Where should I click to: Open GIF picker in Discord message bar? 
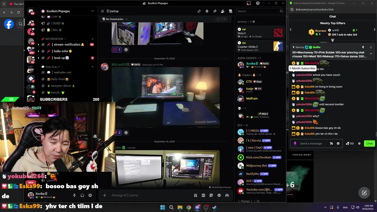pos(203,195)
